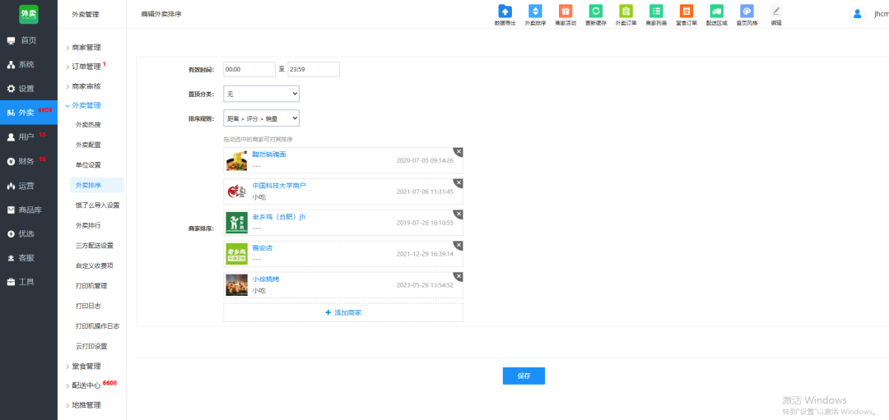Remove the 小徐烧烤 merchant from list
Screen dimensions: 889x420
point(458,276)
